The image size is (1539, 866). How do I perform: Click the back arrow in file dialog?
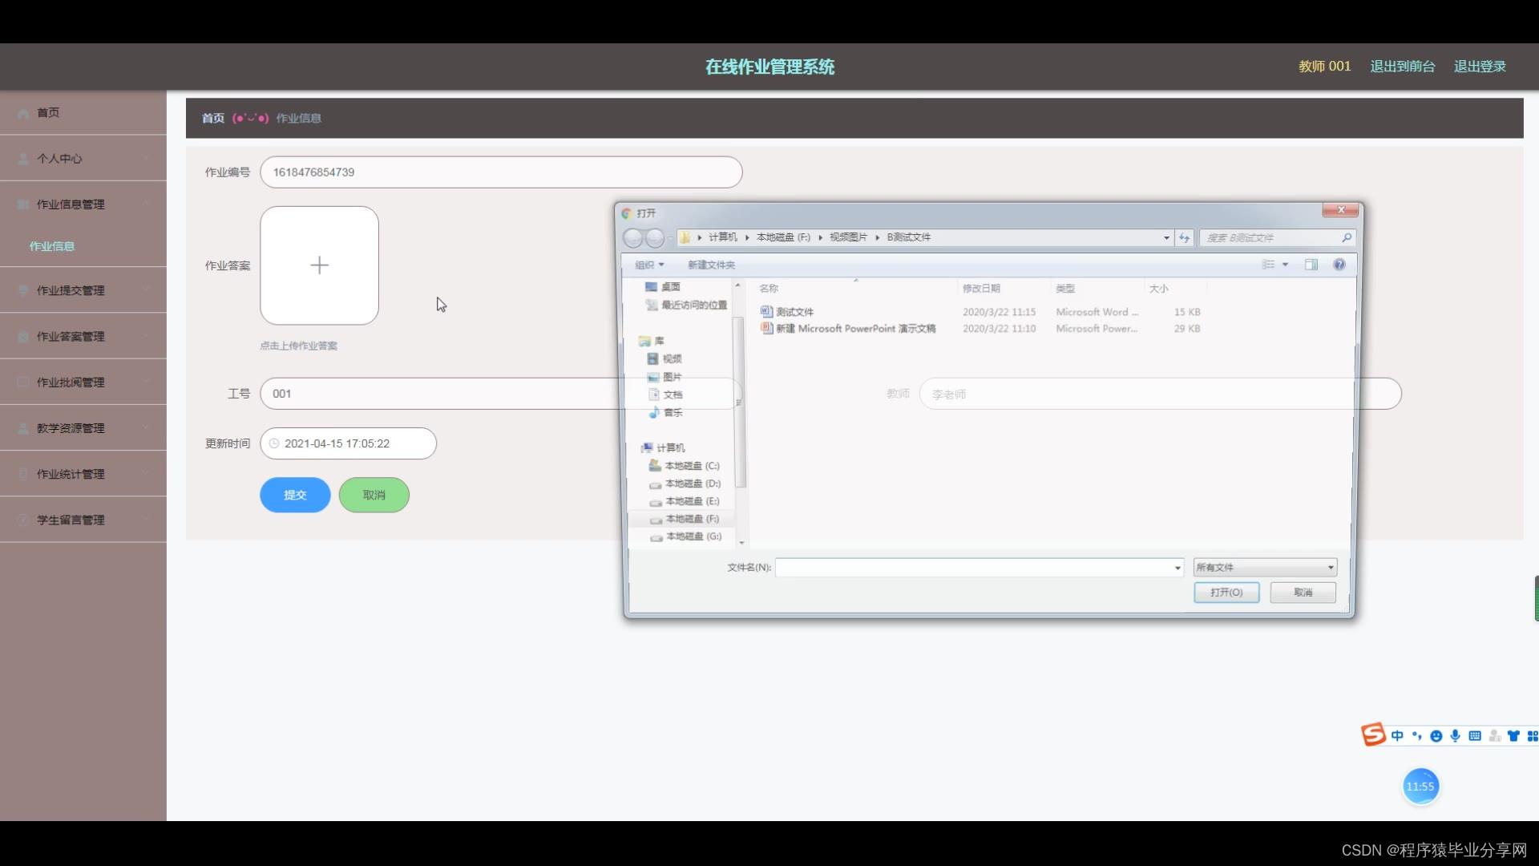pos(633,237)
